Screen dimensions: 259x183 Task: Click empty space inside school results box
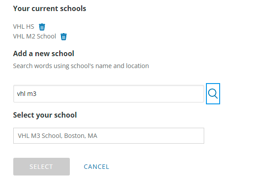coord(150,136)
